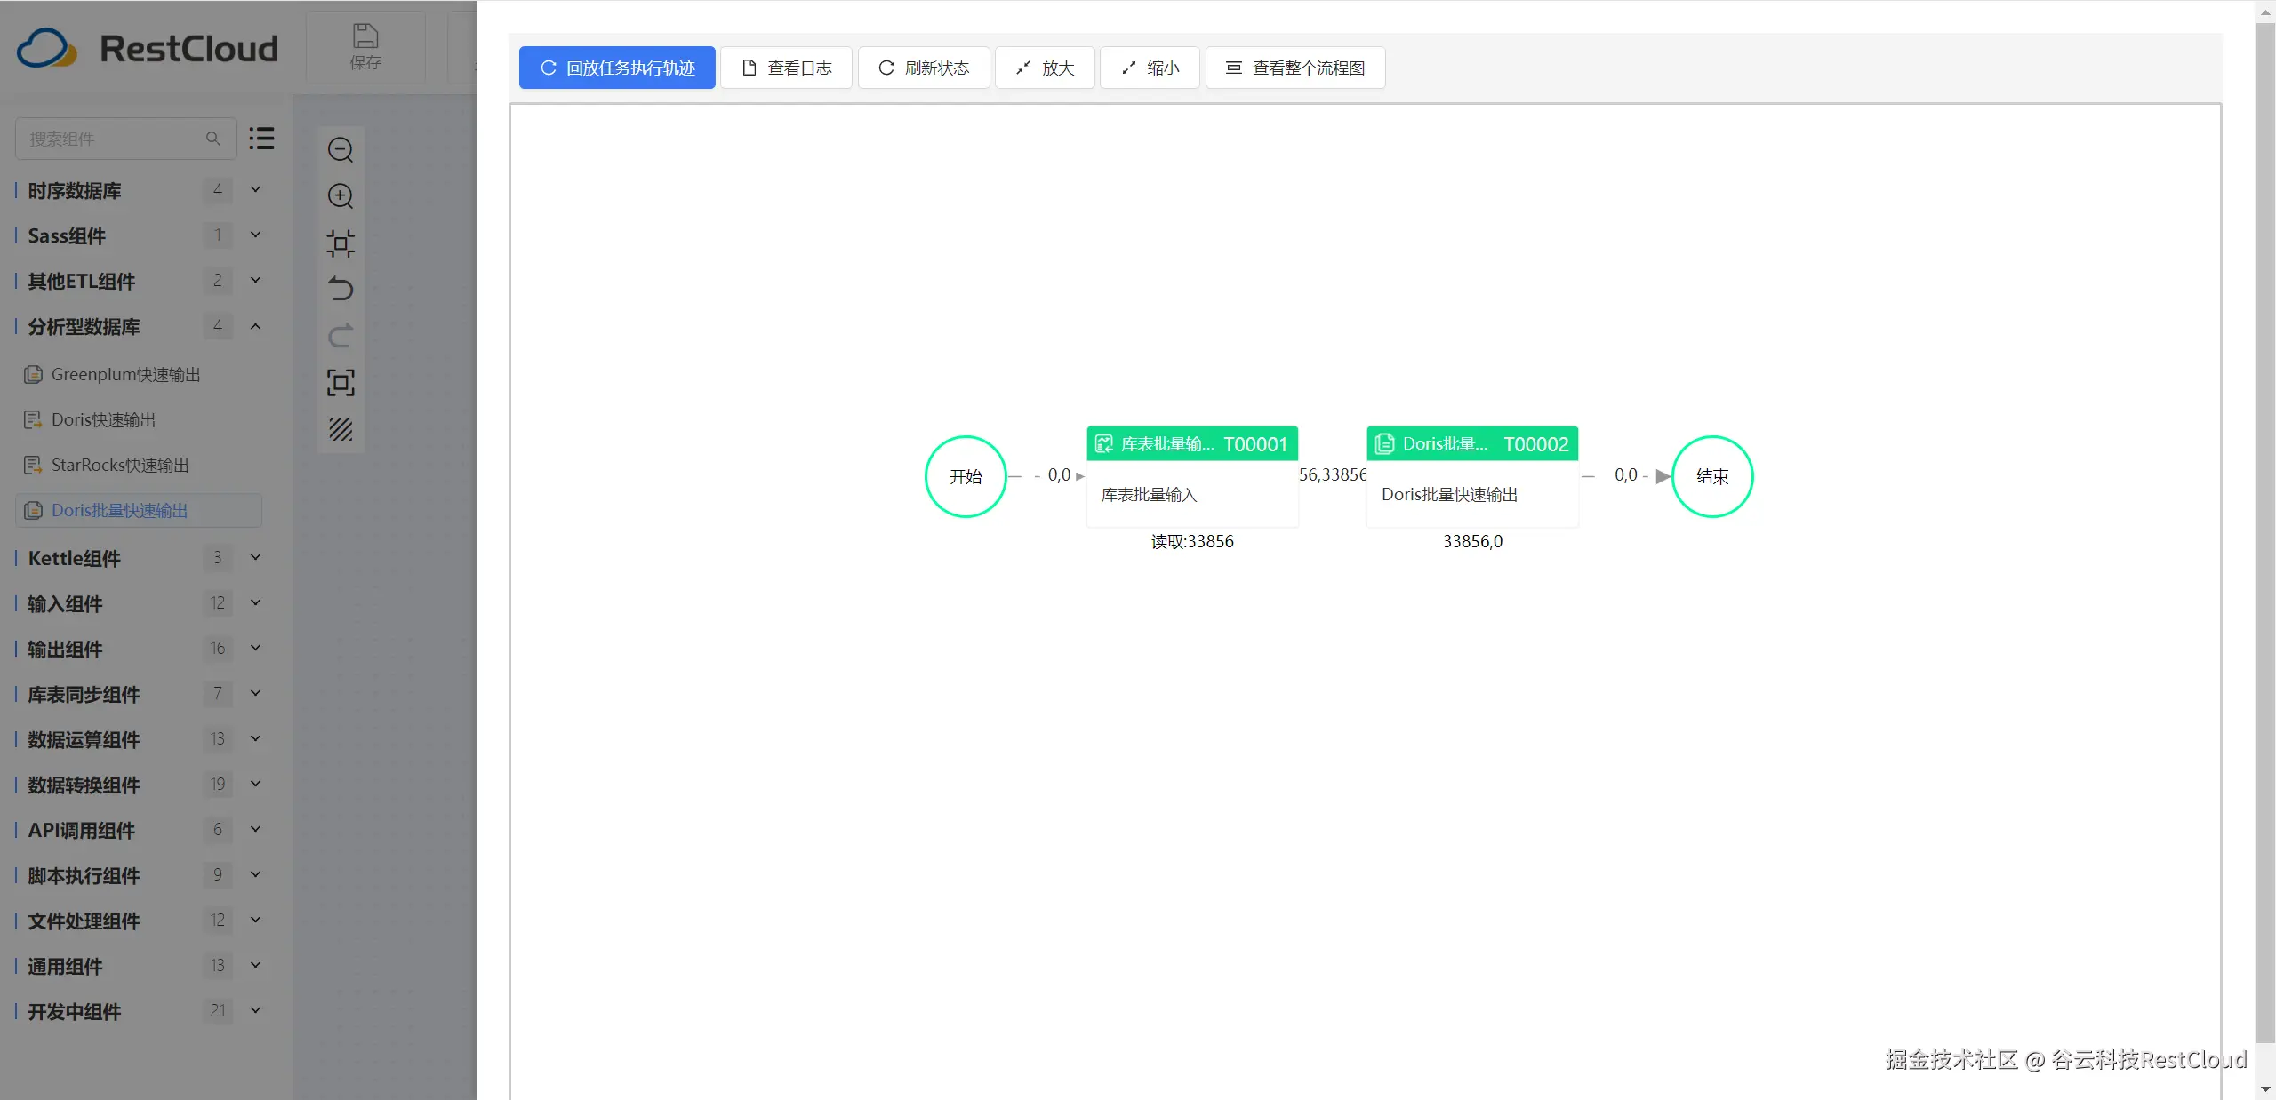The height and width of the screenshot is (1100, 2276).
Task: Click the Save (保存) icon in top toolbar
Action: [365, 47]
